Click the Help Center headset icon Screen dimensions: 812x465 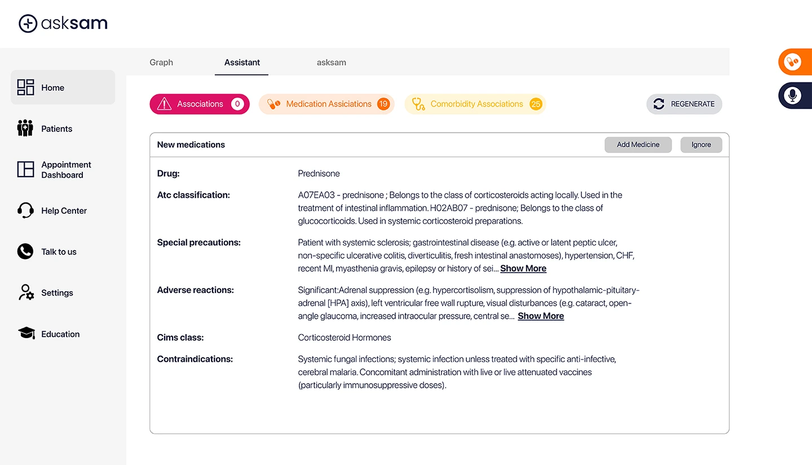pyautogui.click(x=25, y=210)
